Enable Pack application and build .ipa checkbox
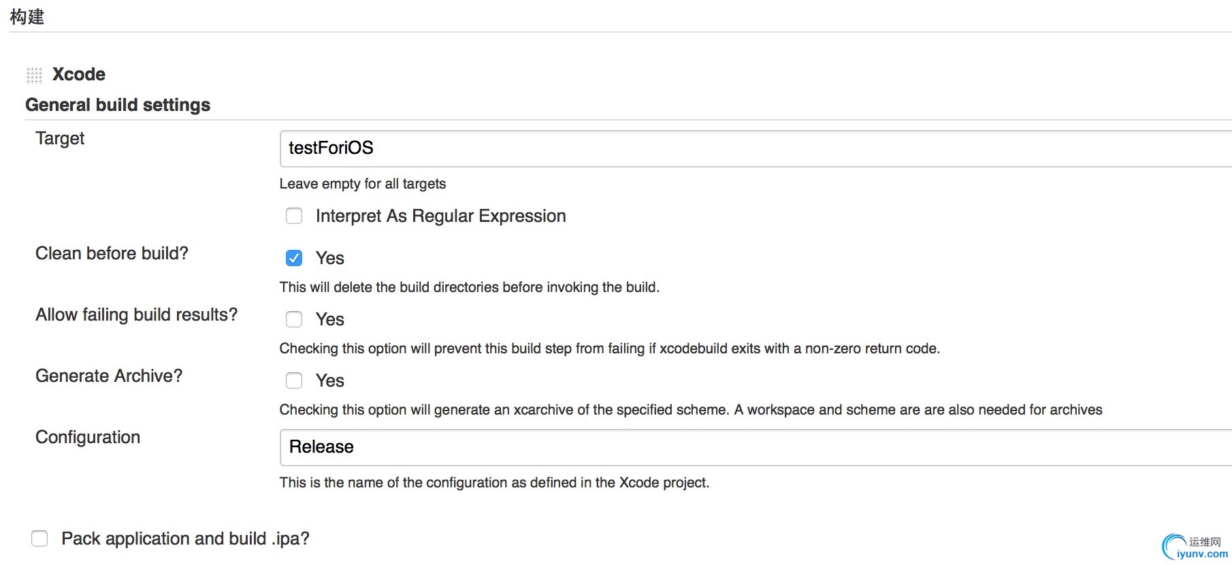1232x565 pixels. (39, 538)
